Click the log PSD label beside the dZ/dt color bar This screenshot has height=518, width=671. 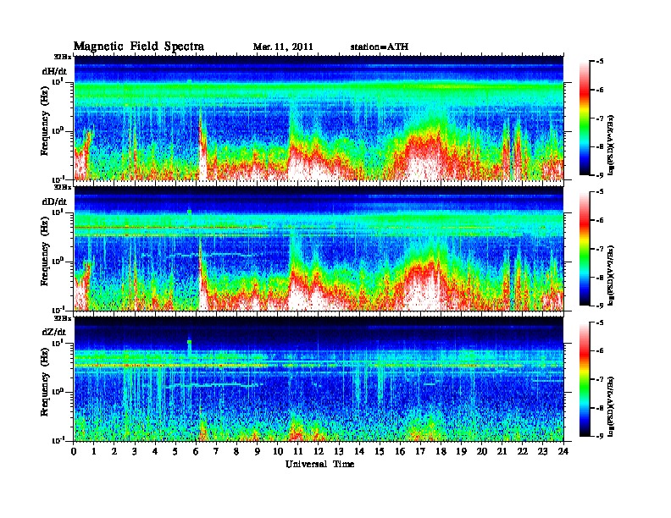tap(611, 406)
